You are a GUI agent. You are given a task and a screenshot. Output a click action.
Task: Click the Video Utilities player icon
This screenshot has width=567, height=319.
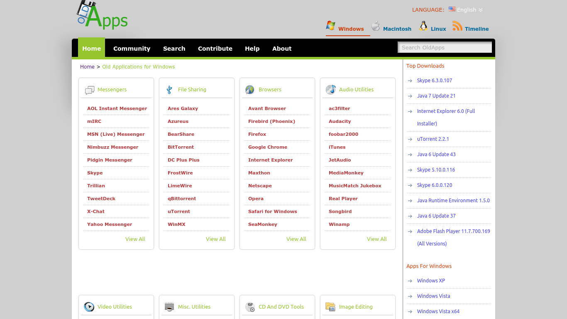pyautogui.click(x=89, y=307)
